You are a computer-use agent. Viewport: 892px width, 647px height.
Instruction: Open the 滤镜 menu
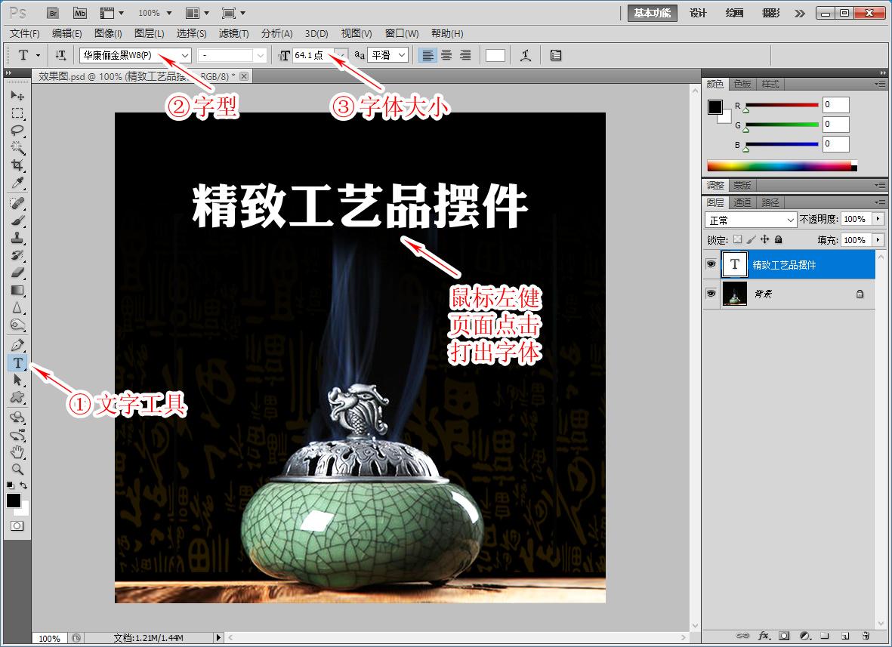tap(233, 33)
